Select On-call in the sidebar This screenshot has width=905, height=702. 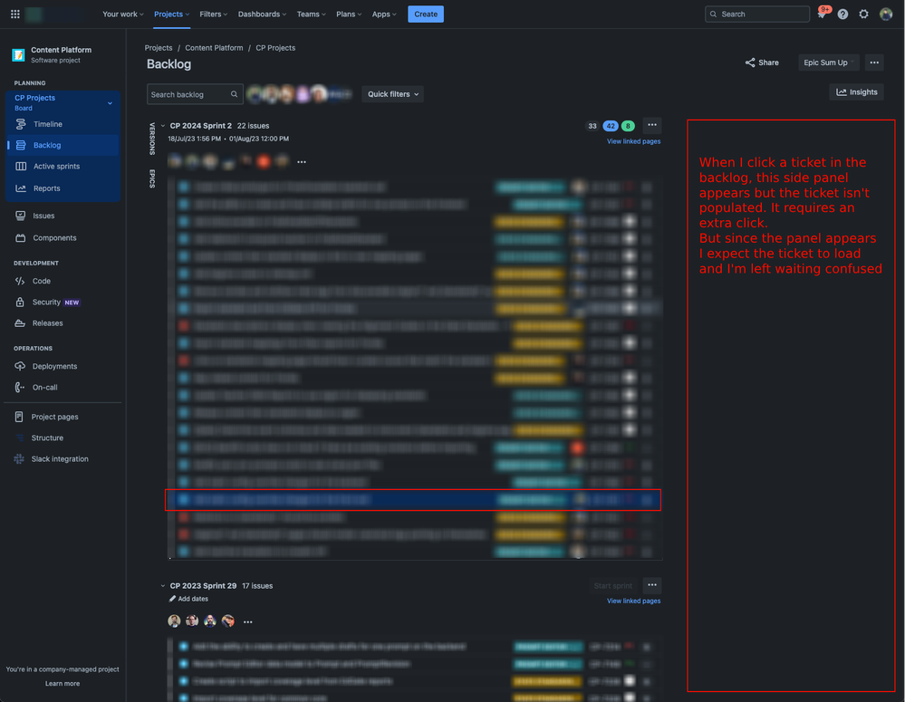pos(45,387)
